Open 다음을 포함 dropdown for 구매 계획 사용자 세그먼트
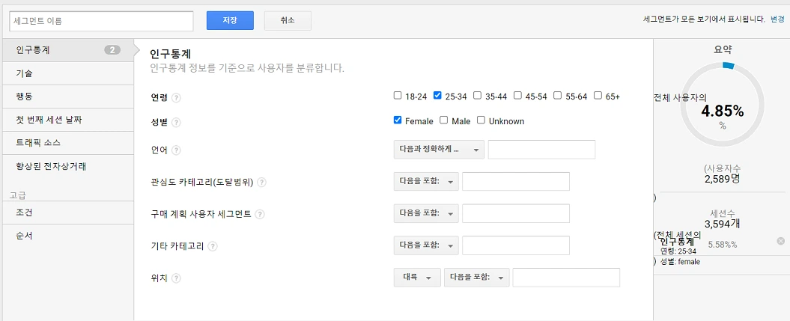The width and height of the screenshot is (790, 321). coord(426,213)
